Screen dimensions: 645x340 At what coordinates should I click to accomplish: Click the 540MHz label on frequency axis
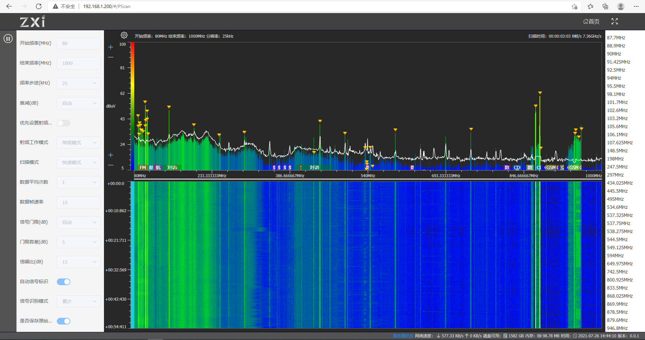coord(368,176)
